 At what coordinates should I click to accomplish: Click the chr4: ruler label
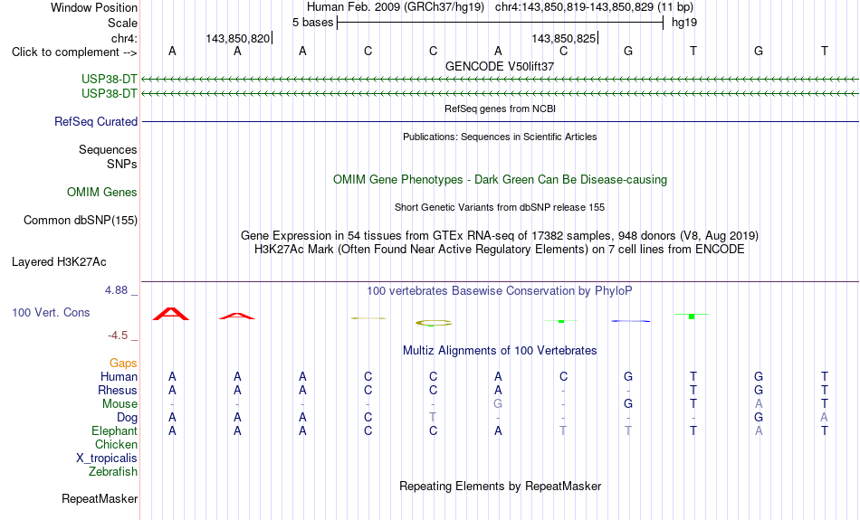coord(124,38)
